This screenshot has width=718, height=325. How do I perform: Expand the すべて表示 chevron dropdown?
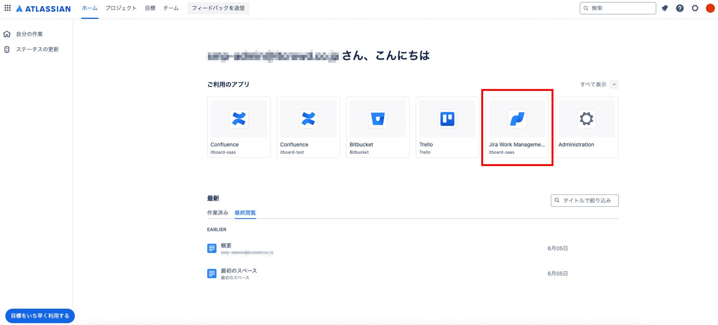[x=614, y=85]
